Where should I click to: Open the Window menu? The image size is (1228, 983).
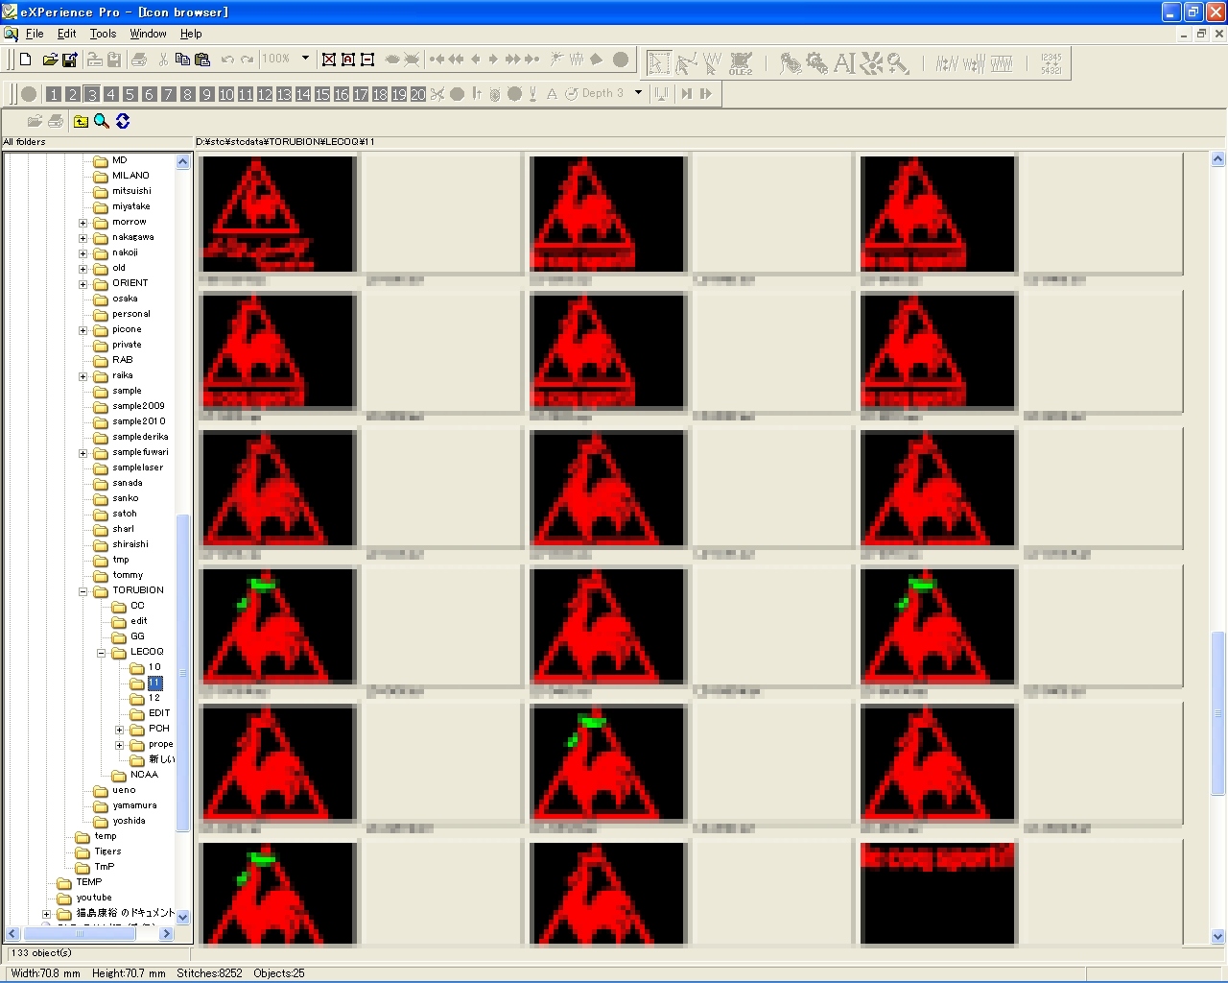tap(148, 34)
